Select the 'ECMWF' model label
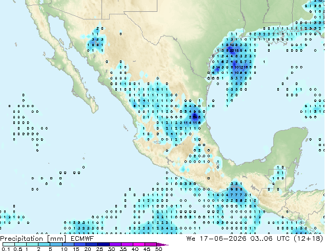The image size is (325, 251). tap(83, 238)
